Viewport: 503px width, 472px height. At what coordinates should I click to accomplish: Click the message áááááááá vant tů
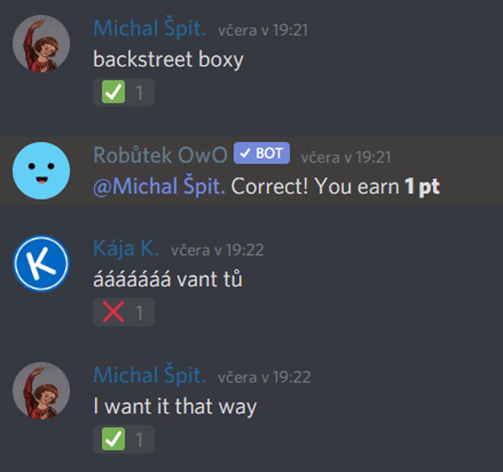167,279
